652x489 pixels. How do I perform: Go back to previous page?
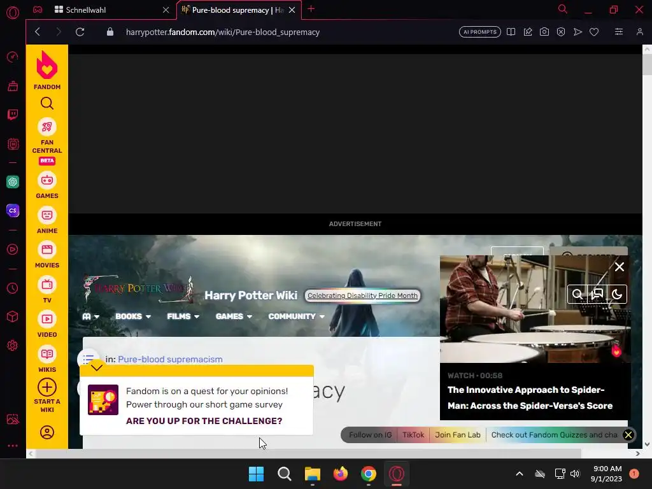pyautogui.click(x=38, y=32)
